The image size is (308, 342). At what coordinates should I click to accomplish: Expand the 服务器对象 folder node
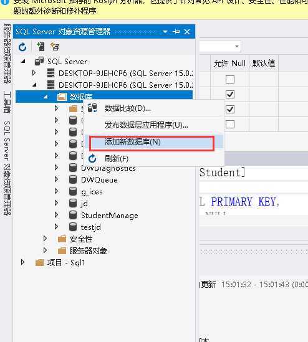[45, 250]
